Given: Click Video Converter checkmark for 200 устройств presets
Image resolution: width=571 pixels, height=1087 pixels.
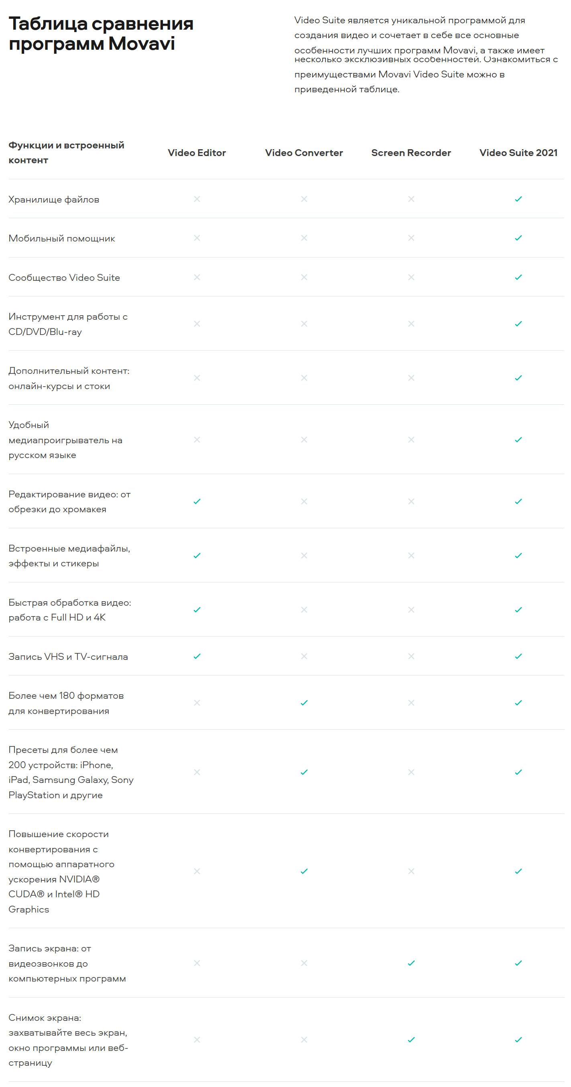Looking at the screenshot, I should tap(304, 772).
